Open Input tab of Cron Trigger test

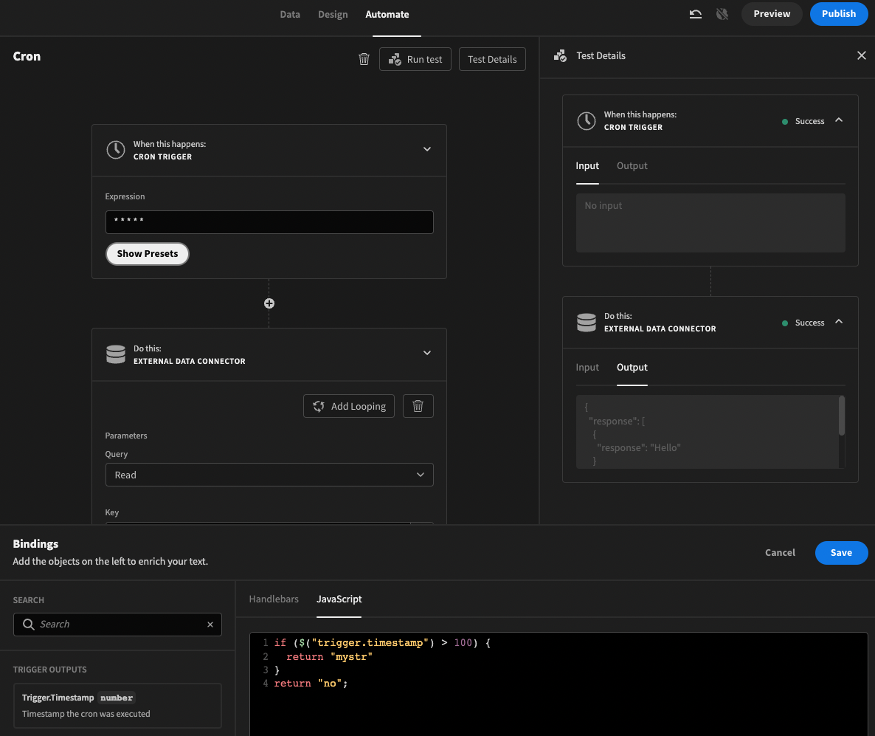point(587,166)
